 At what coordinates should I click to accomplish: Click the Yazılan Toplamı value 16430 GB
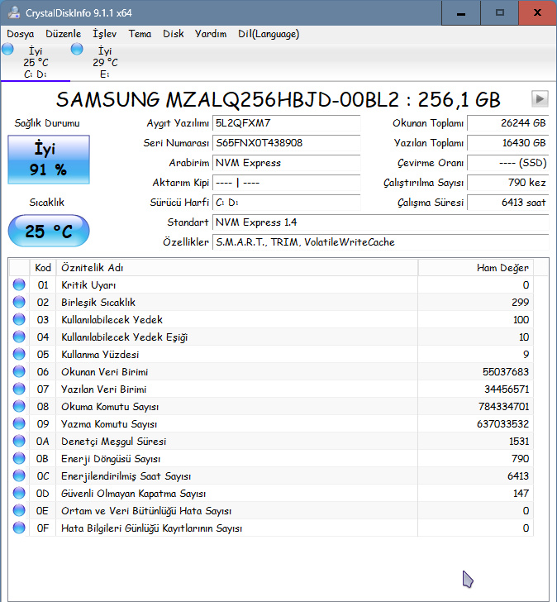pyautogui.click(x=508, y=143)
